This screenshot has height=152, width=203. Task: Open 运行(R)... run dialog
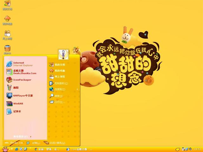(x=57, y=102)
